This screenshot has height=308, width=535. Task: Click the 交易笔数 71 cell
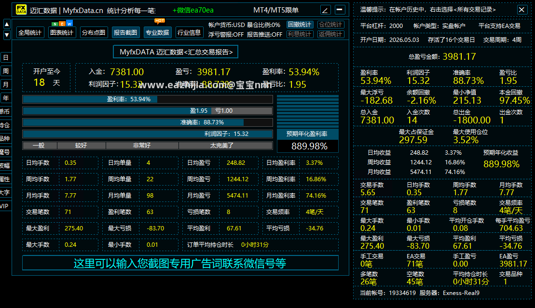coord(61,212)
